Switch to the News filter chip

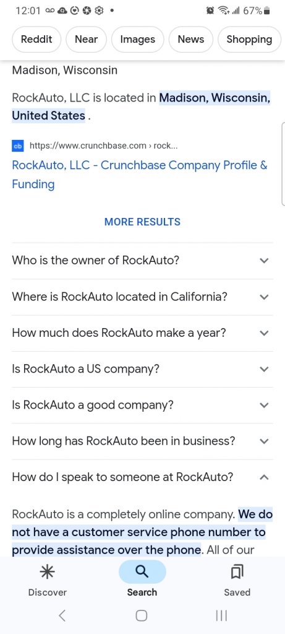[191, 39]
